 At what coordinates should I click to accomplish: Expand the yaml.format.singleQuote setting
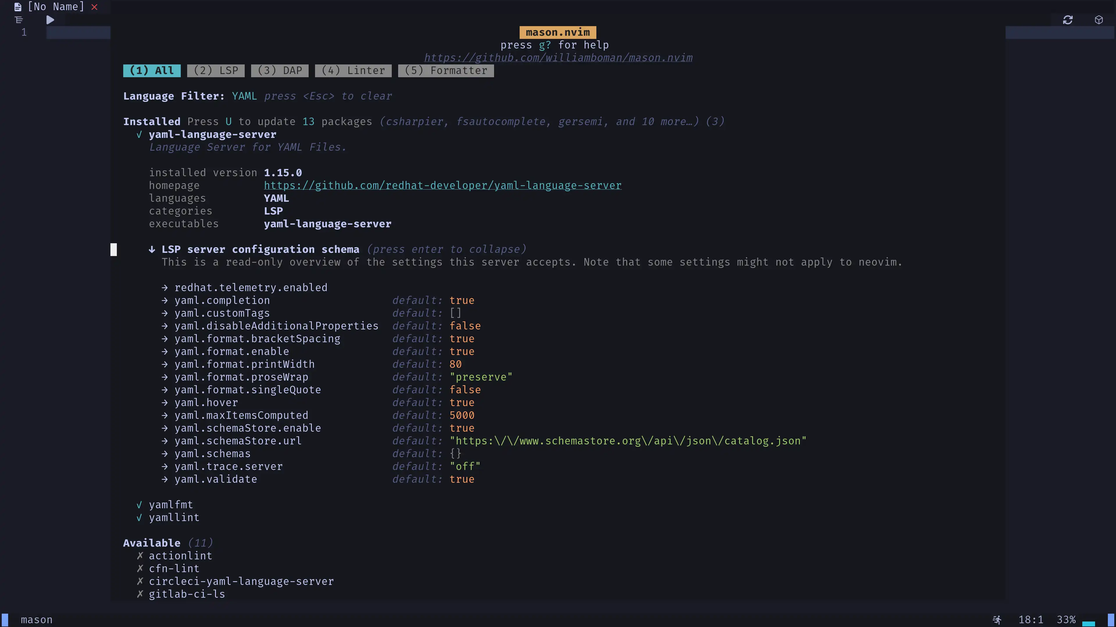(248, 390)
